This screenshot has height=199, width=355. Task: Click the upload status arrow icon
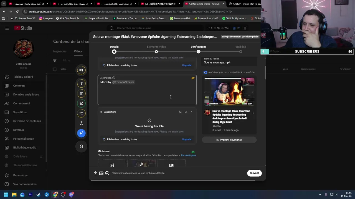click(x=95, y=173)
